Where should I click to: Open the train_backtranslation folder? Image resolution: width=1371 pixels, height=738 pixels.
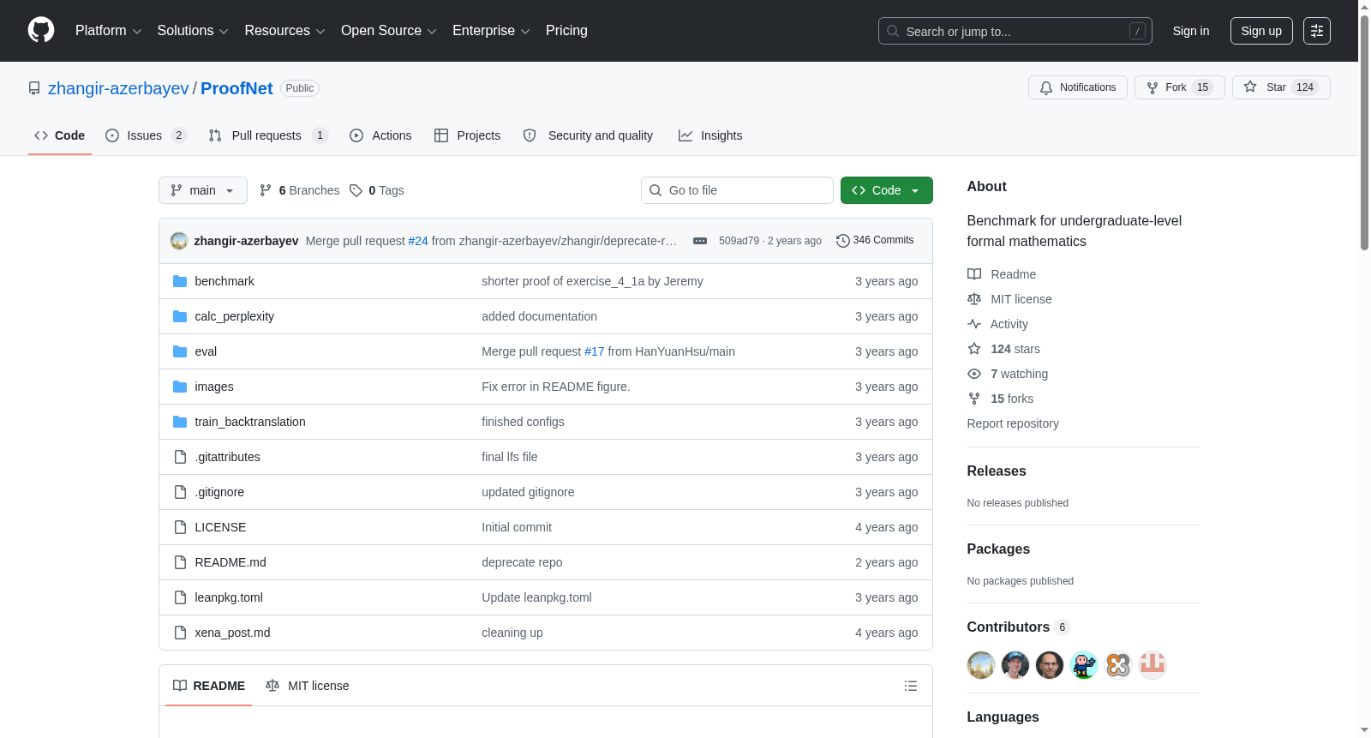click(x=250, y=422)
